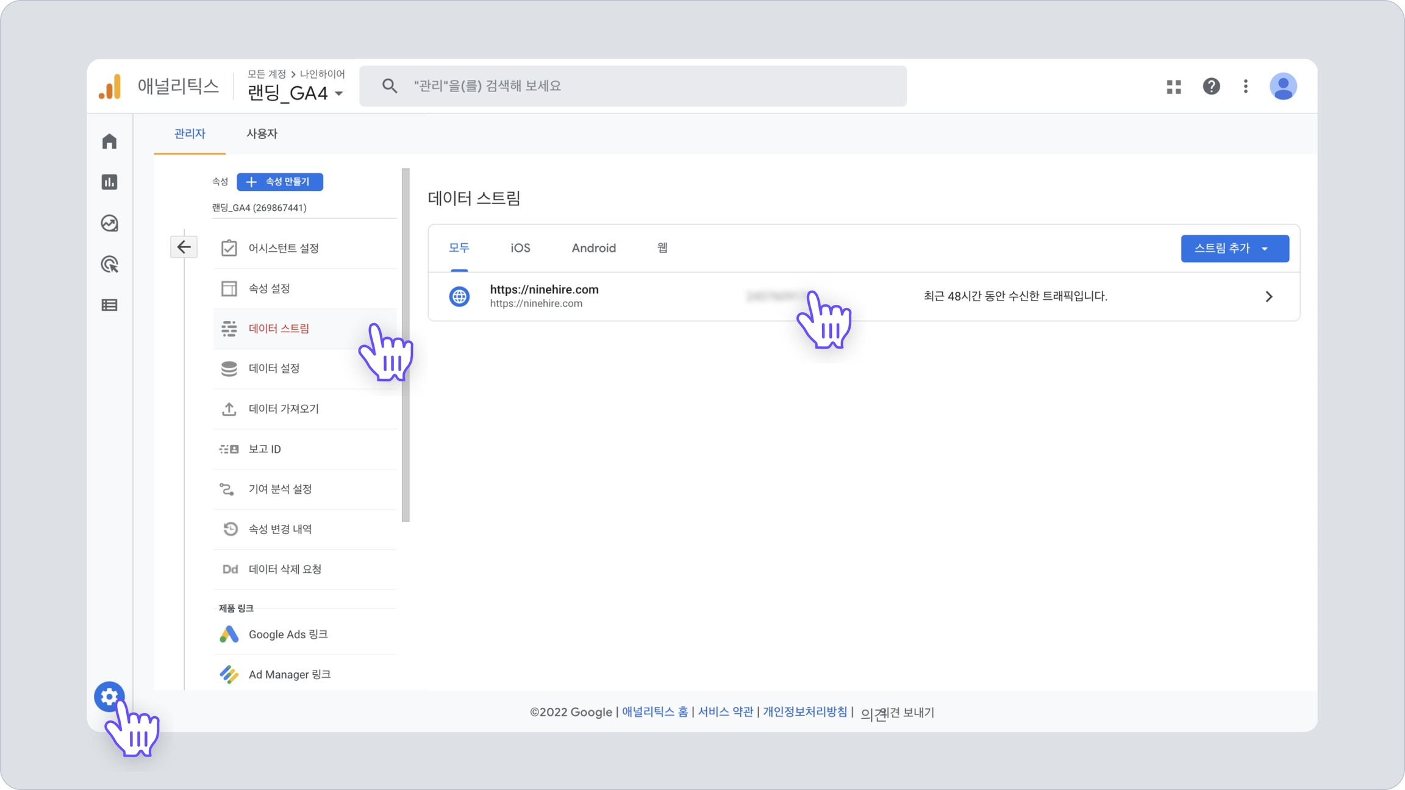
Task: Open the 서비스 약관 footer link
Action: [725, 712]
